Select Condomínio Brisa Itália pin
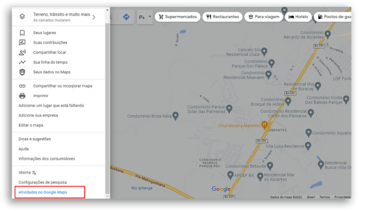 pos(176,116)
